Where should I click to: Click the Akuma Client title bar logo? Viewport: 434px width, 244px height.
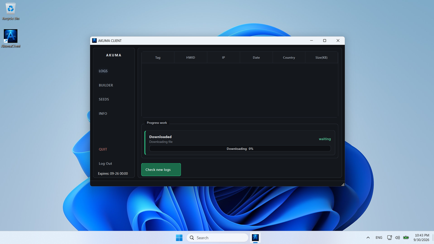click(95, 41)
